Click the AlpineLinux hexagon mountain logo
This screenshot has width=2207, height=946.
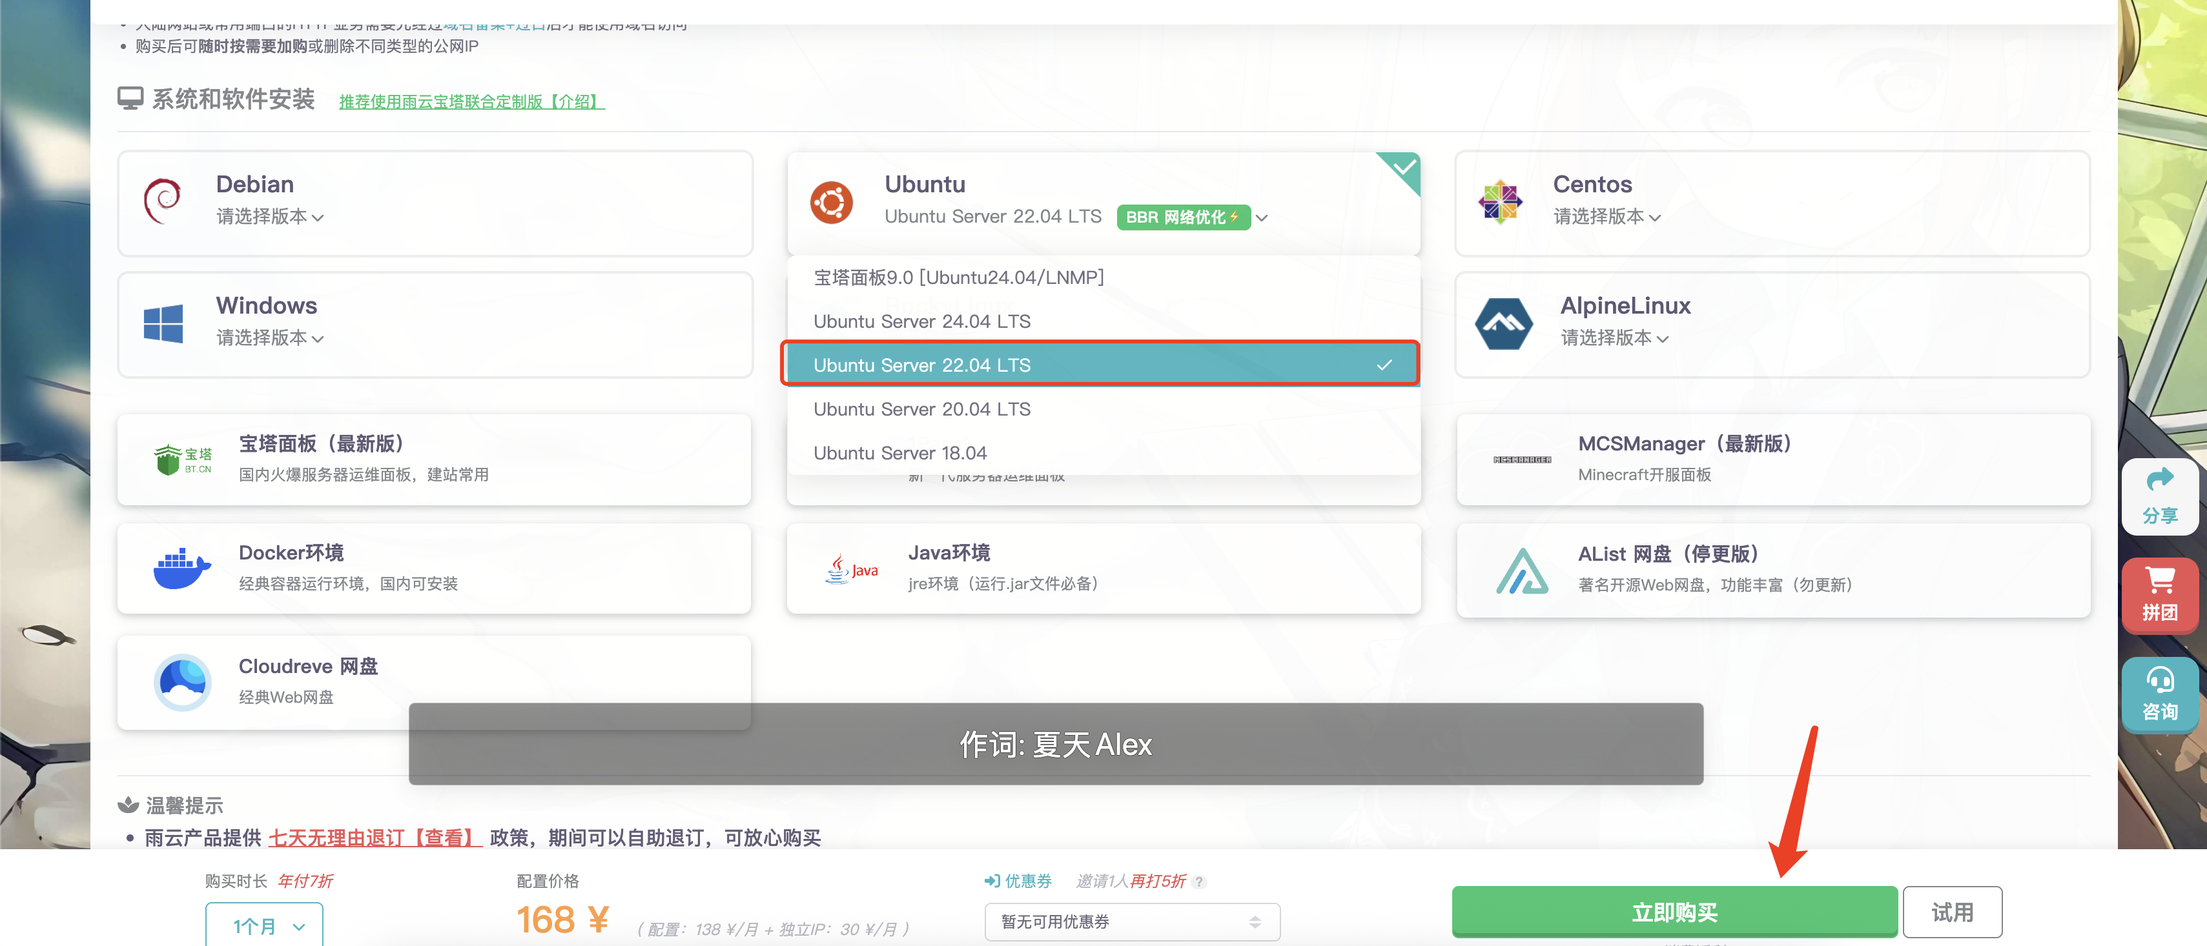1504,323
